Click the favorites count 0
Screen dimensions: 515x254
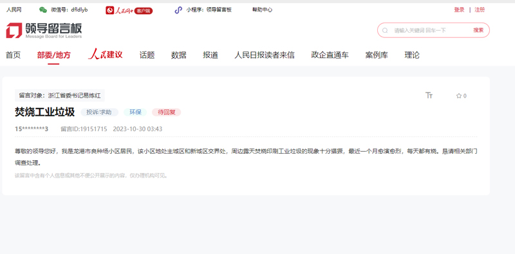pyautogui.click(x=465, y=96)
